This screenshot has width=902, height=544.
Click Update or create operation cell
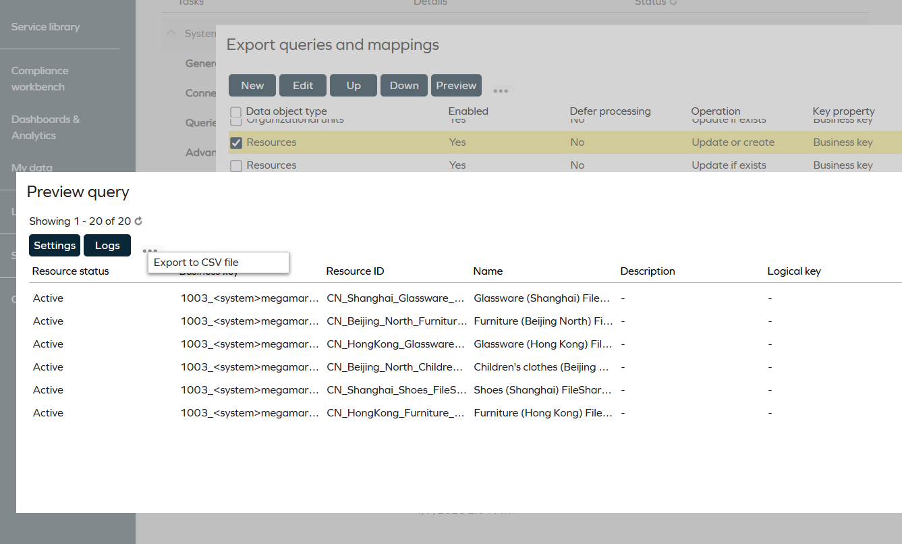pyautogui.click(x=733, y=142)
